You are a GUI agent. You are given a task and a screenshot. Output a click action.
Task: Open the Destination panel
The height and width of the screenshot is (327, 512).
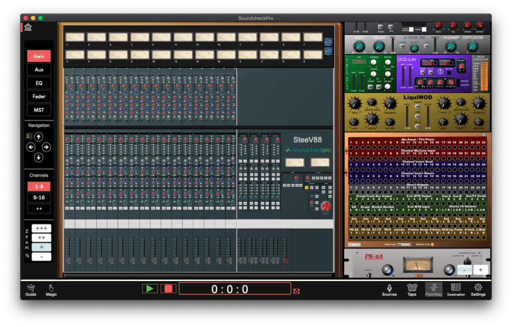(456, 290)
